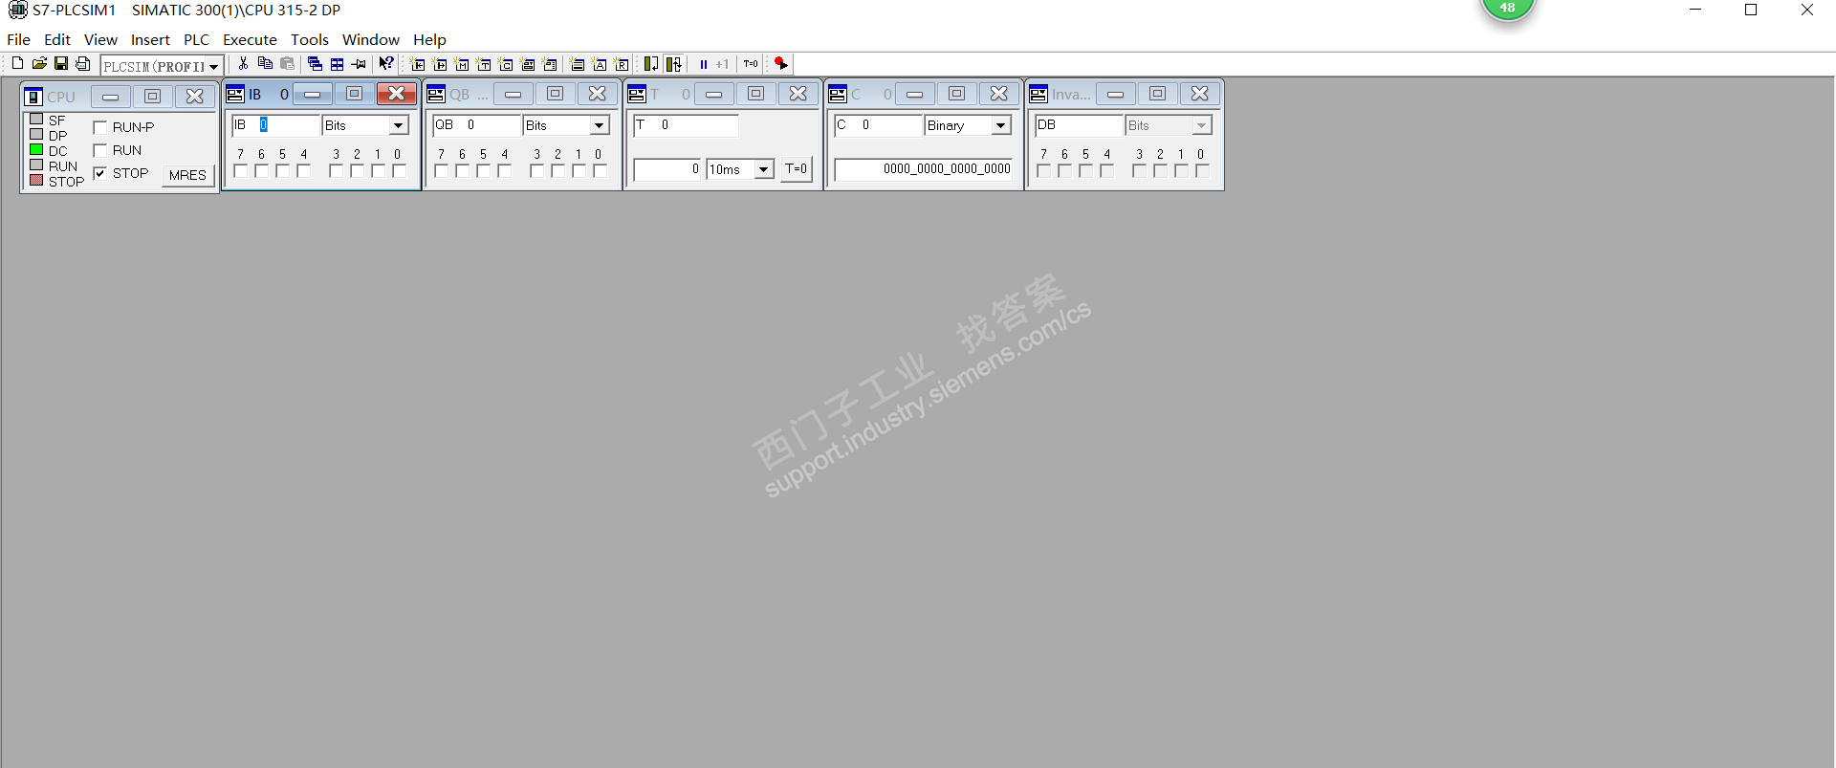Open the Execute menu
This screenshot has width=1836, height=768.
pos(250,39)
